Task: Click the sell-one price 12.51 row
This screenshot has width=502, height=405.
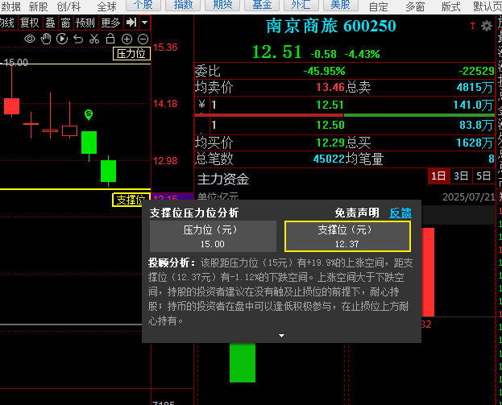Action: click(x=345, y=105)
